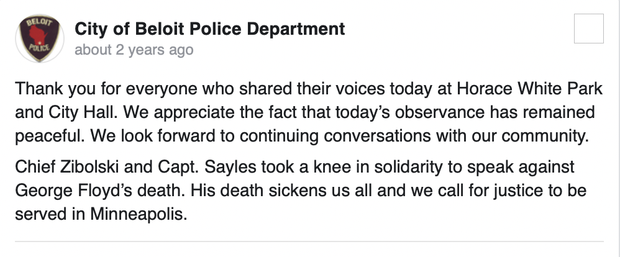Click 'served in Minneapolis.' at post end
The width and height of the screenshot is (620, 257).
pyautogui.click(x=101, y=214)
